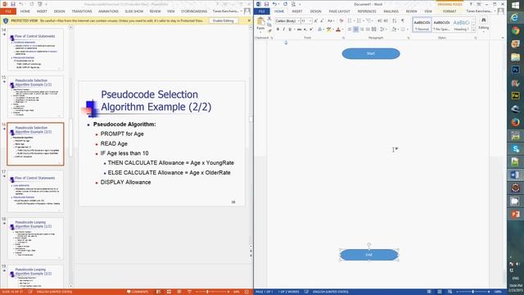The width and height of the screenshot is (524, 295).
Task: Apply the Normal style in Word
Action: click(x=422, y=25)
